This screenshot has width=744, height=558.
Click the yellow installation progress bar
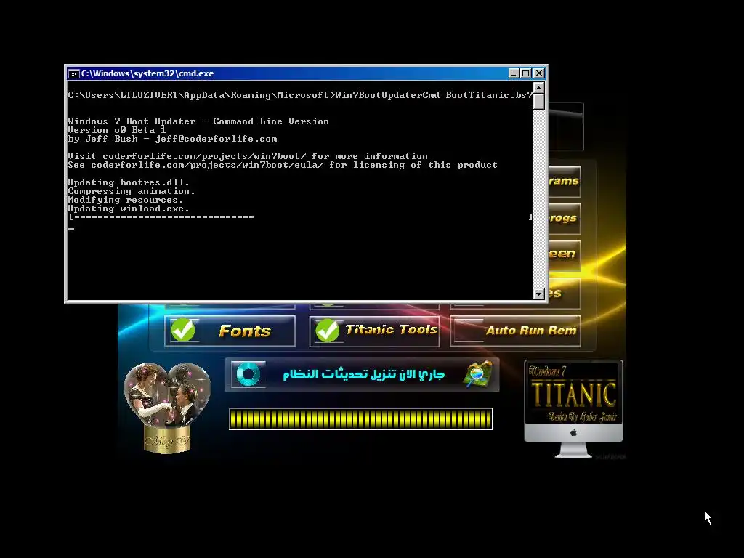pos(360,419)
